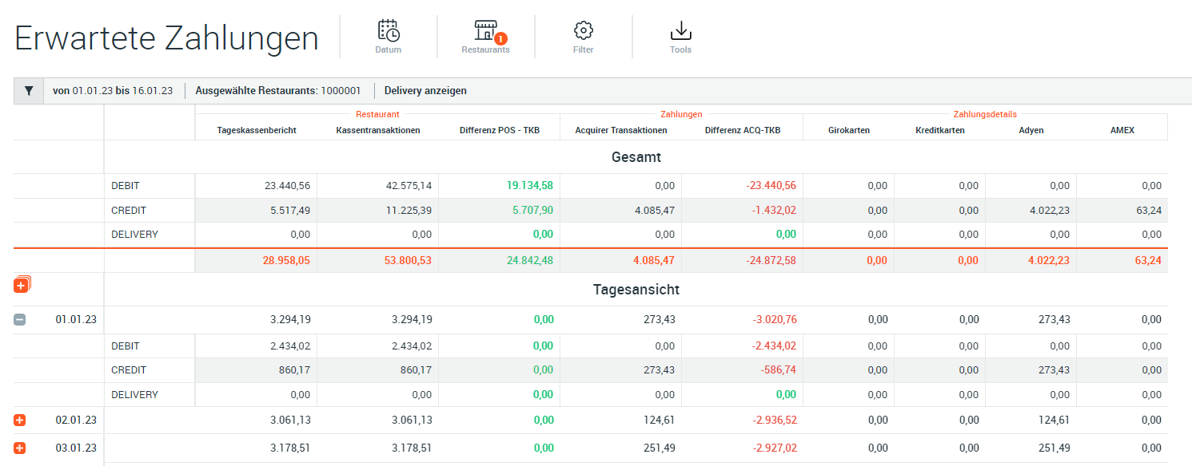Click the red value -1.432,02
1192x466 pixels.
773,211
